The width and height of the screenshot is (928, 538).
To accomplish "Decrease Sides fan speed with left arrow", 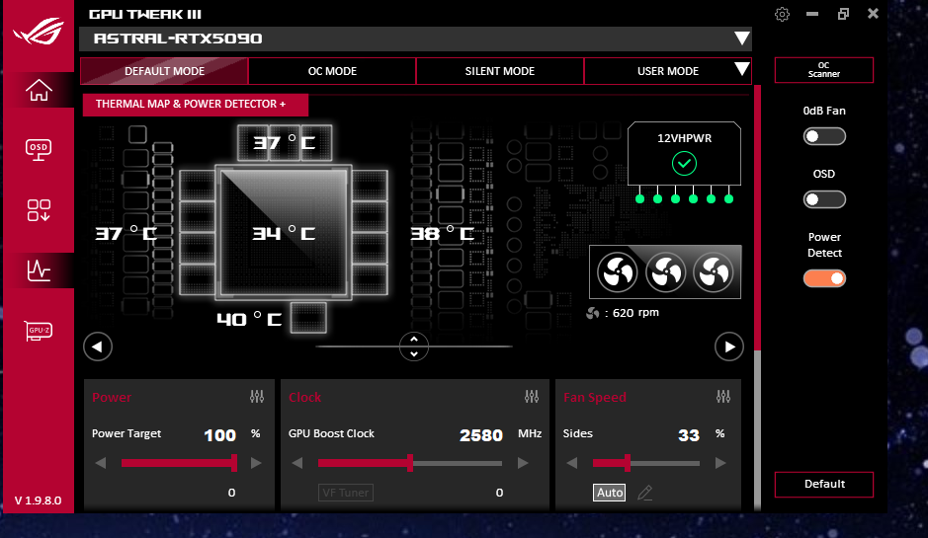I will (571, 463).
